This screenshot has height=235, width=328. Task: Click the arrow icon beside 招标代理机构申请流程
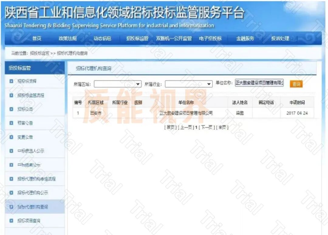point(12,179)
